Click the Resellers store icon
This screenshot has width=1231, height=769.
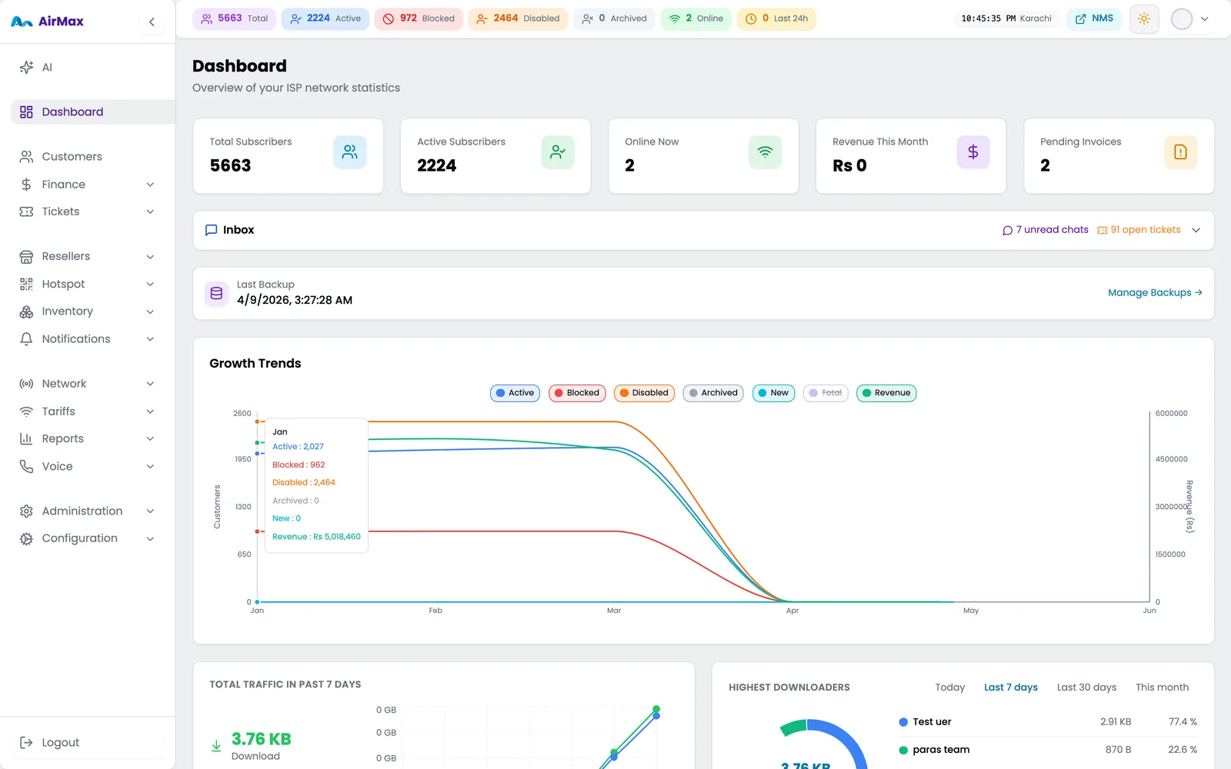coord(26,256)
